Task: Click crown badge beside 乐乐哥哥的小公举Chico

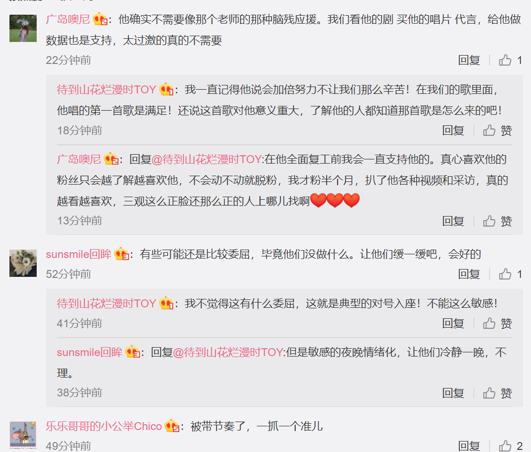Action: coord(172,426)
